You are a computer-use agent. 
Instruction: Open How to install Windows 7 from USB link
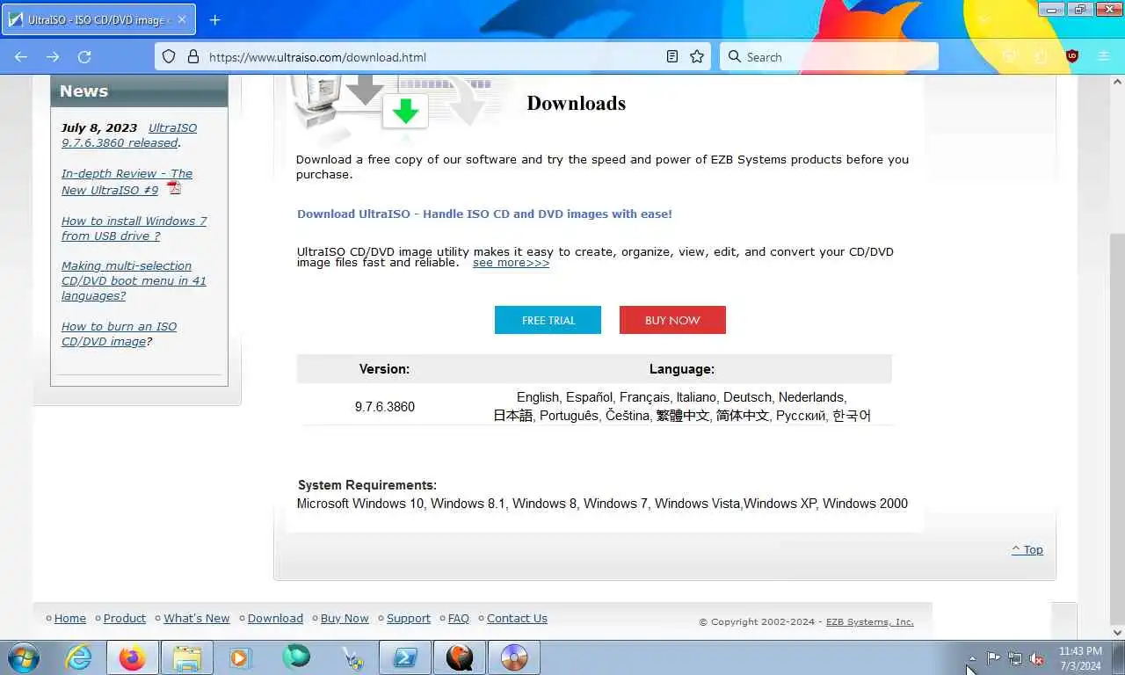134,229
